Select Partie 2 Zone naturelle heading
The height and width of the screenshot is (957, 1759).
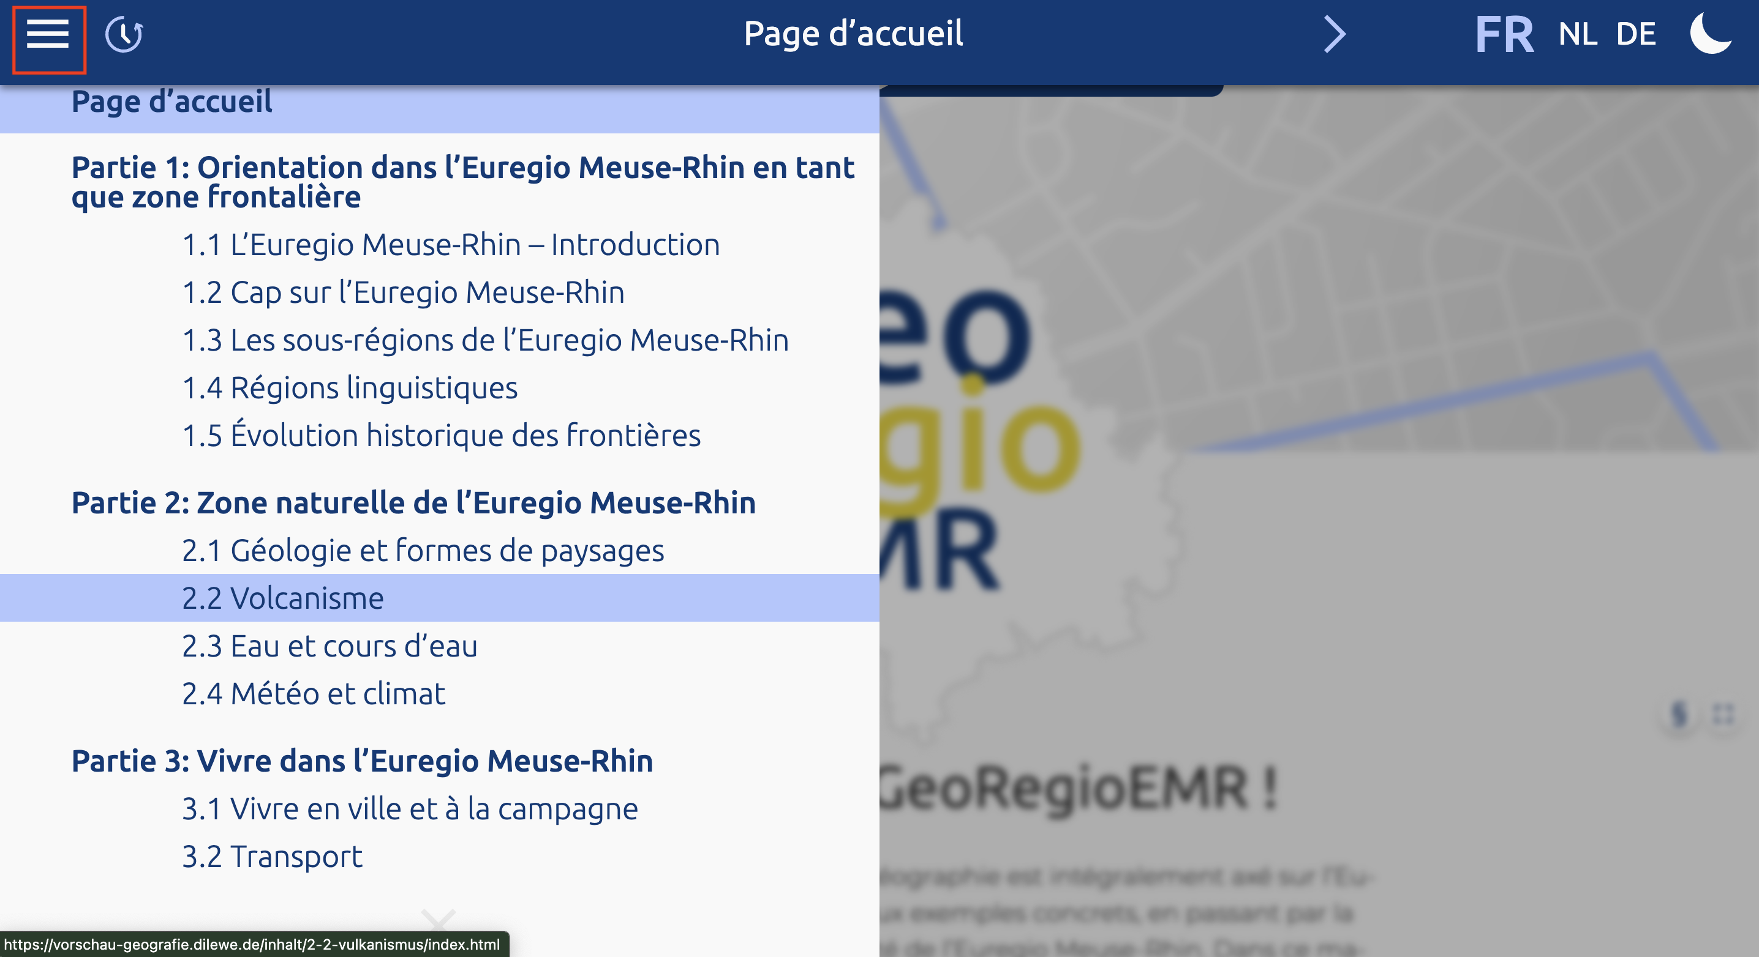[413, 504]
